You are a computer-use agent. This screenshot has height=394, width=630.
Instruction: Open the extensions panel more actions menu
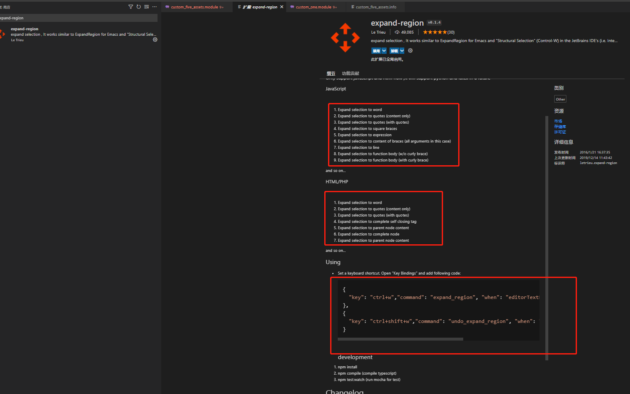pyautogui.click(x=155, y=7)
